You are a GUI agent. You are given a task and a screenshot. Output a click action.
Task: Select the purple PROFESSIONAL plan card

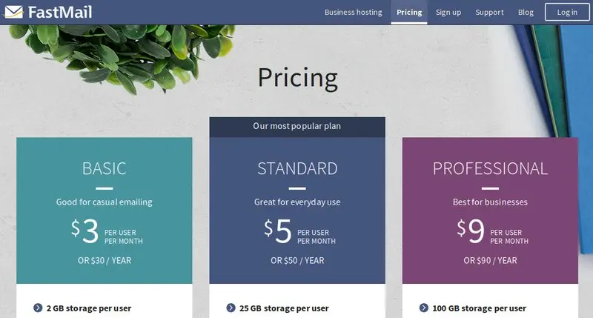point(490,211)
